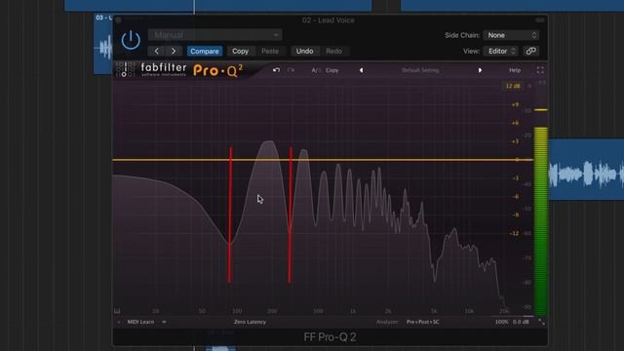Image resolution: width=624 pixels, height=351 pixels.
Task: Click the resize corner icon
Action: [x=542, y=322]
